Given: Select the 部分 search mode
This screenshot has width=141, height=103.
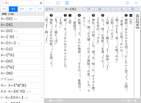Looking at the screenshot, I should coord(31,9).
